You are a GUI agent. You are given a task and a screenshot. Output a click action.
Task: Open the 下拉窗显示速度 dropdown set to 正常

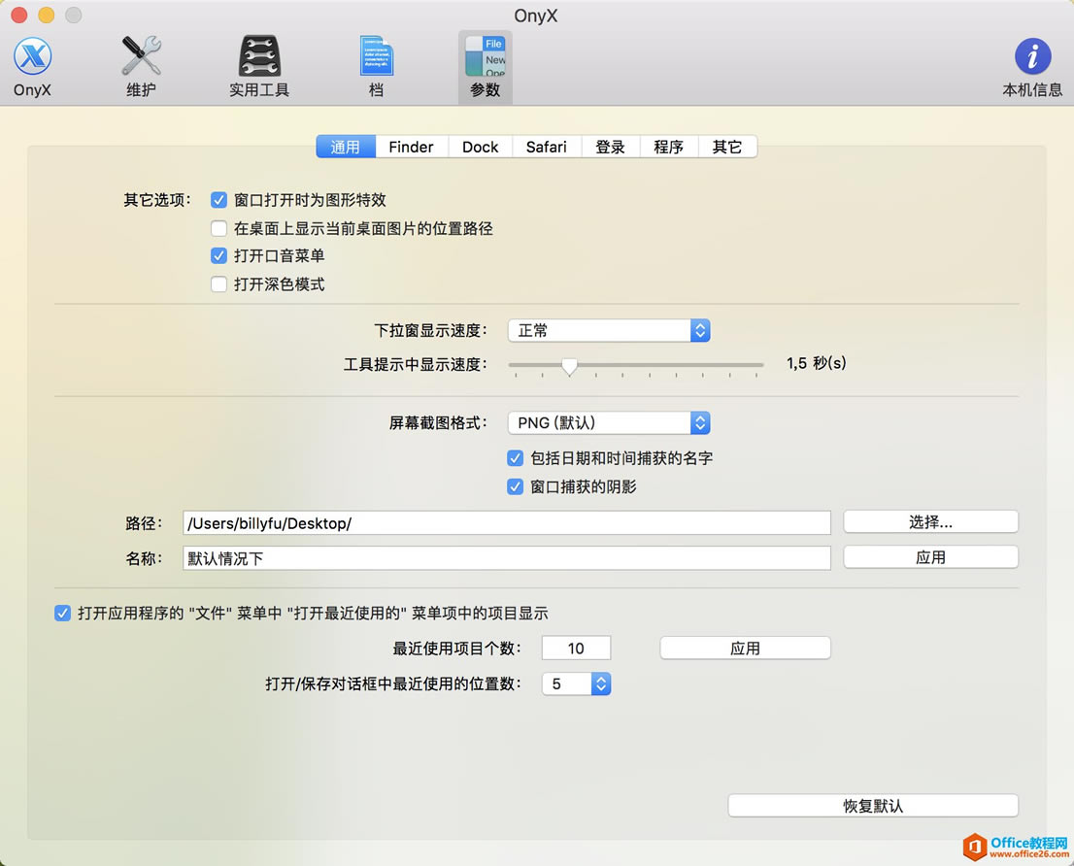click(x=609, y=331)
